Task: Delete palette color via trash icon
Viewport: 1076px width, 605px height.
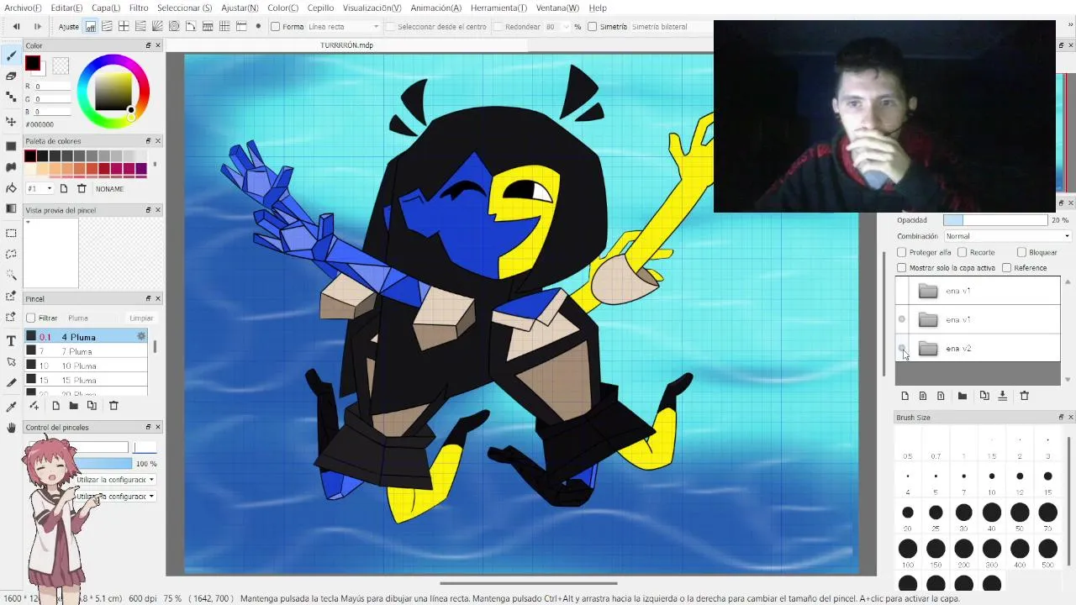Action: [82, 188]
